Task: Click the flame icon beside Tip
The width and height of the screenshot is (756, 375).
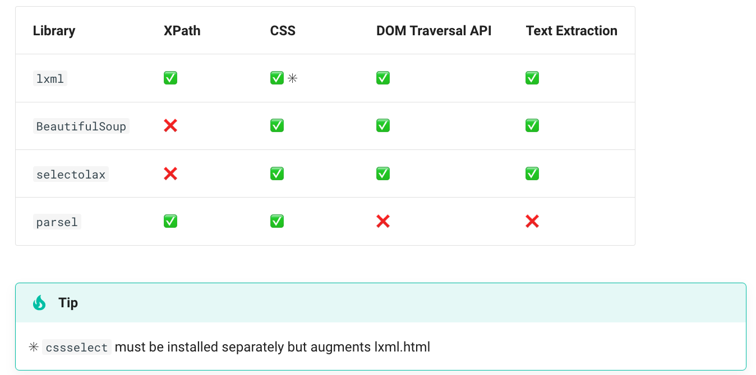Action: 39,303
